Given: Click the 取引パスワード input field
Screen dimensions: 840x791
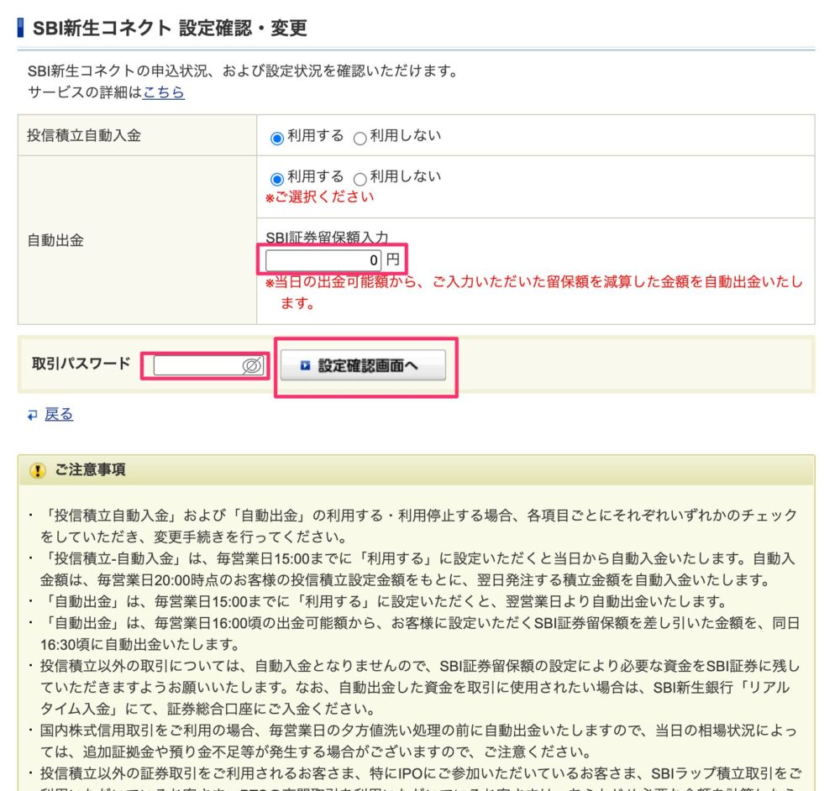Looking at the screenshot, I should tap(209, 366).
